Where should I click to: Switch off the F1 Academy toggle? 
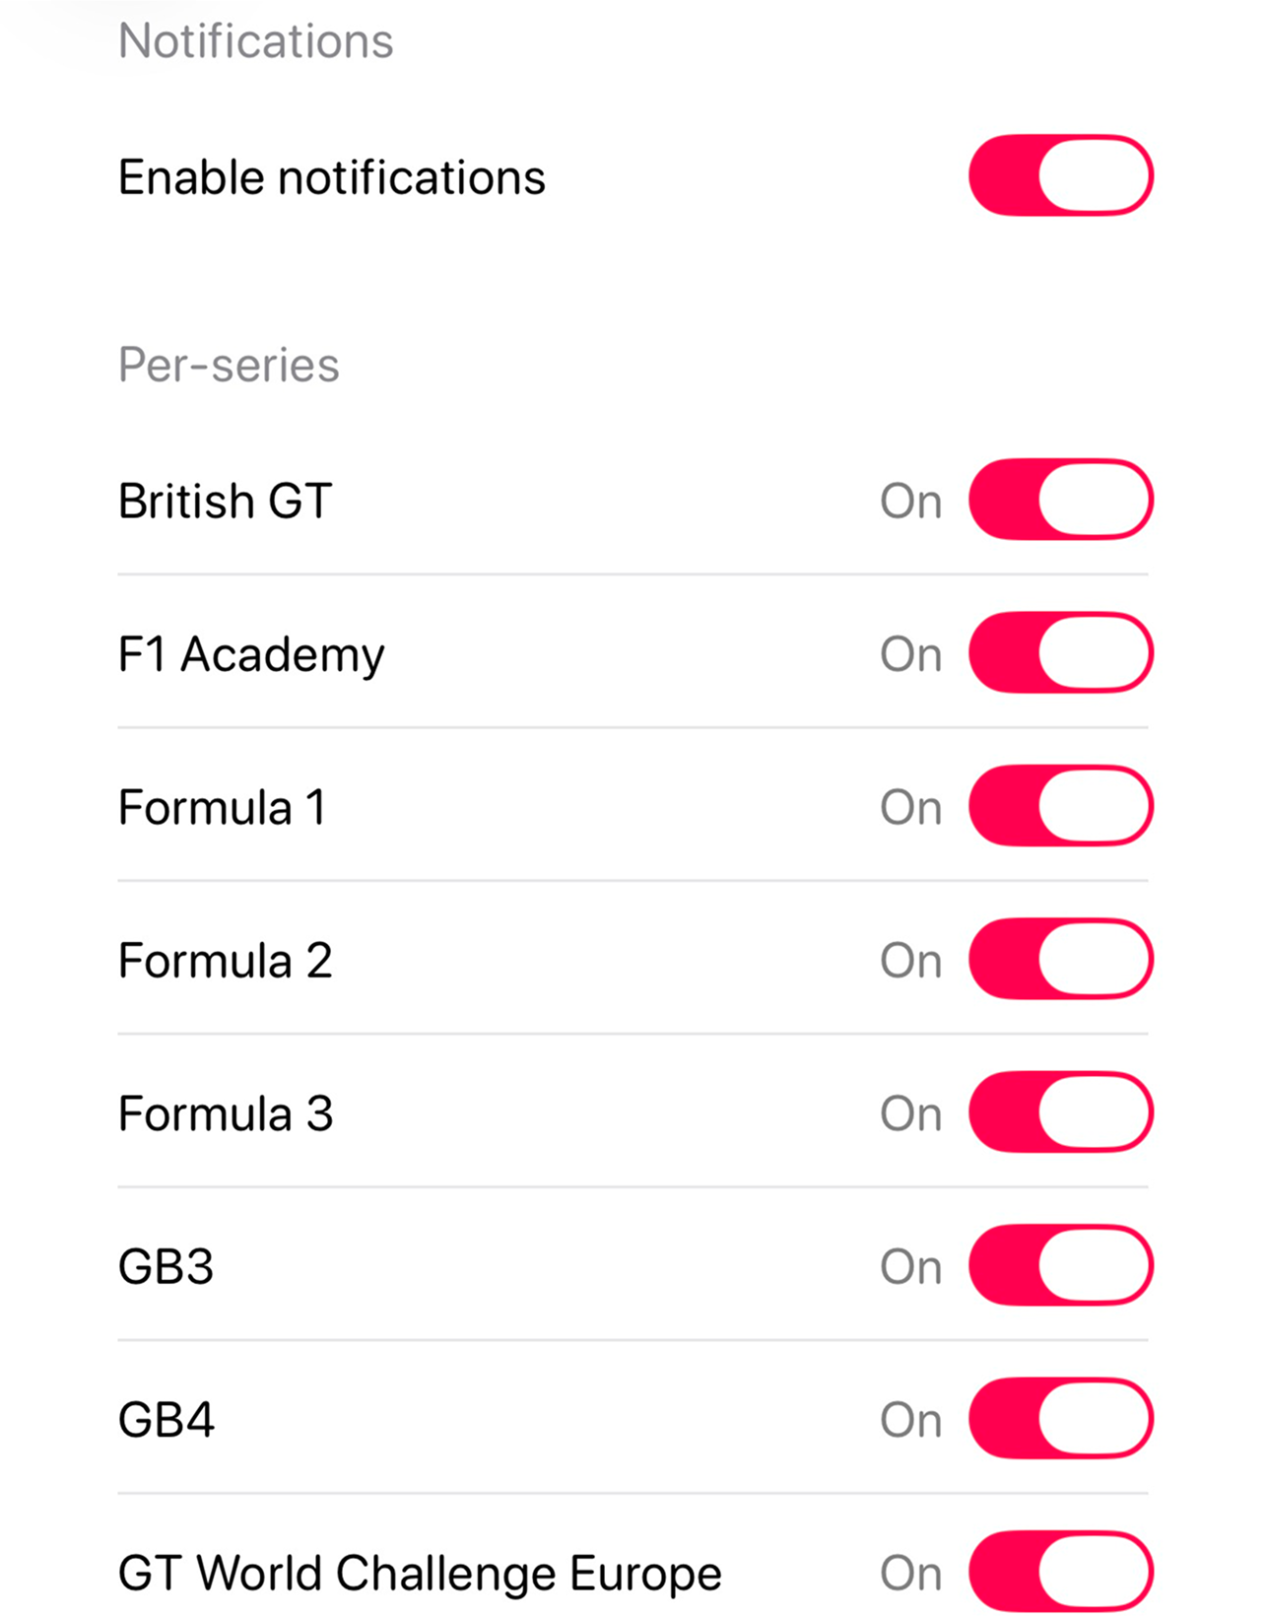tap(1060, 653)
